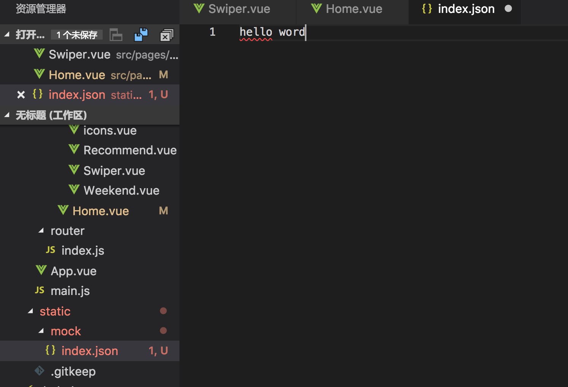Image resolution: width=568 pixels, height=387 pixels.
Task: Click the new untitled file icon
Action: coord(116,35)
